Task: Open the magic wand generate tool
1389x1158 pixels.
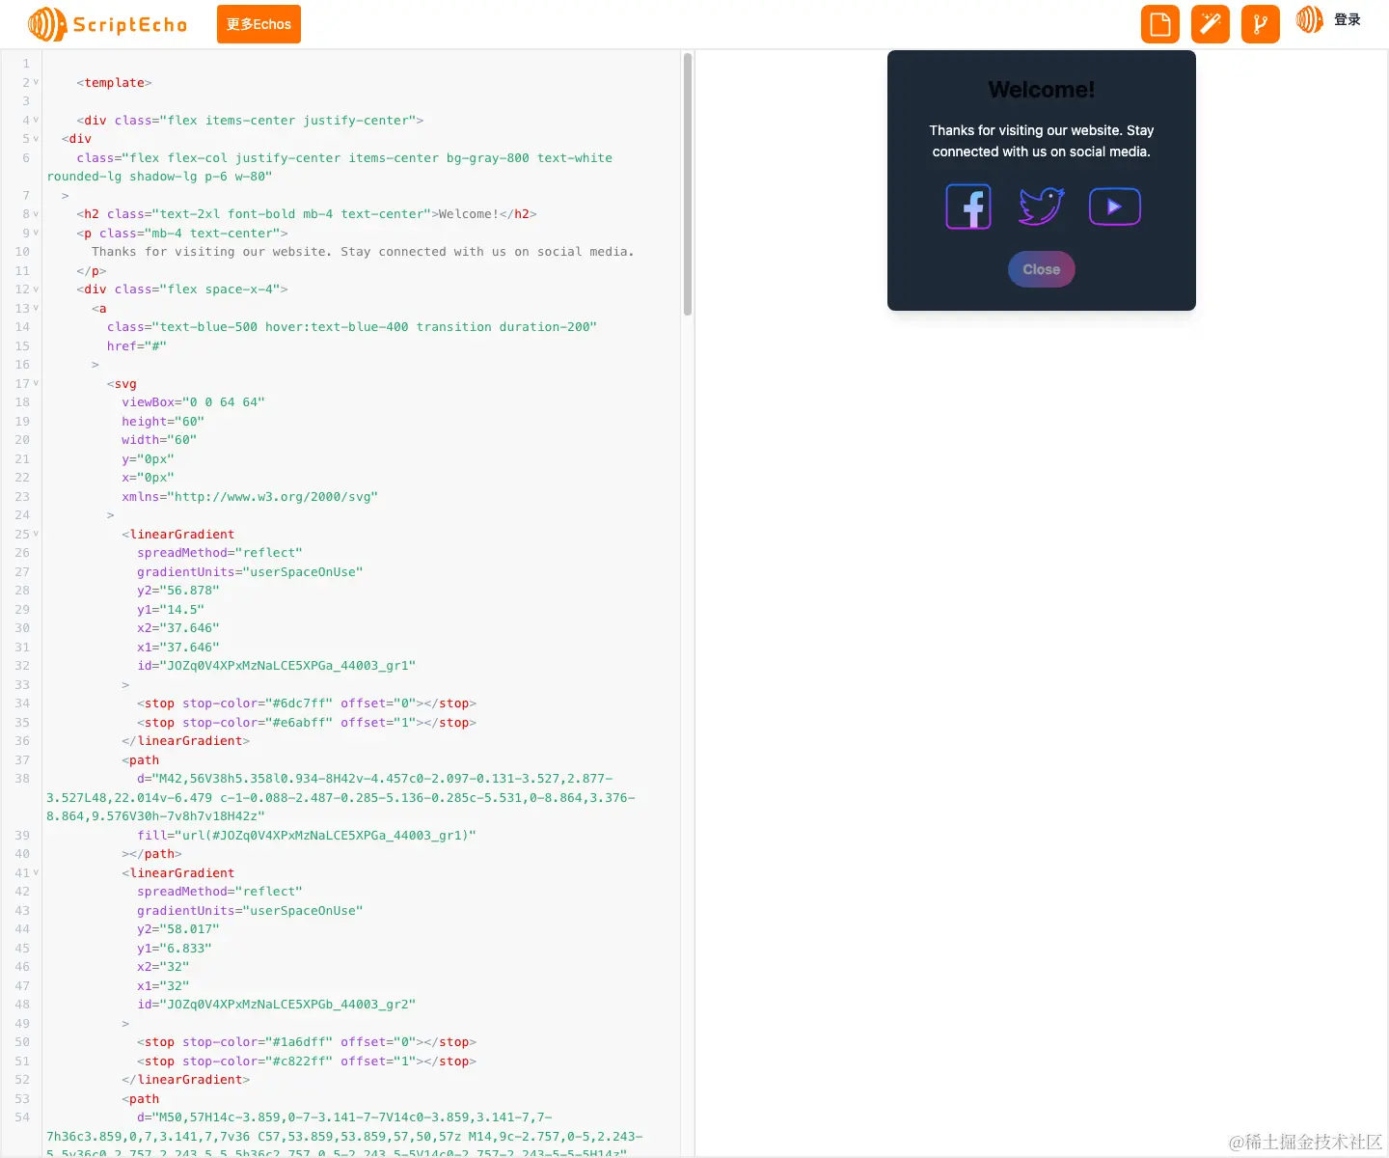Action: coord(1211,24)
